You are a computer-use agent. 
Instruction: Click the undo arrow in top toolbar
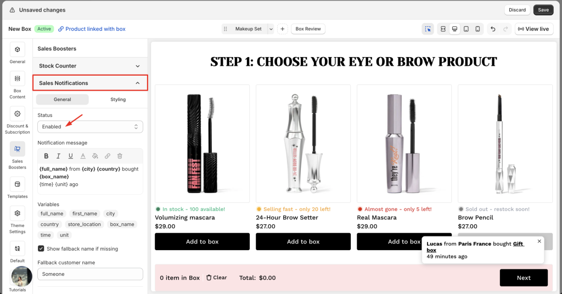tap(493, 29)
